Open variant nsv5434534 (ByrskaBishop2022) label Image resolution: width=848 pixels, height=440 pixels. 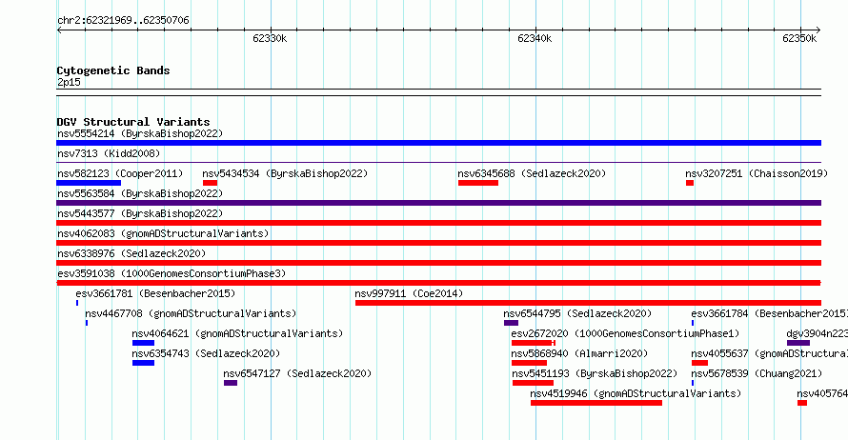point(285,173)
